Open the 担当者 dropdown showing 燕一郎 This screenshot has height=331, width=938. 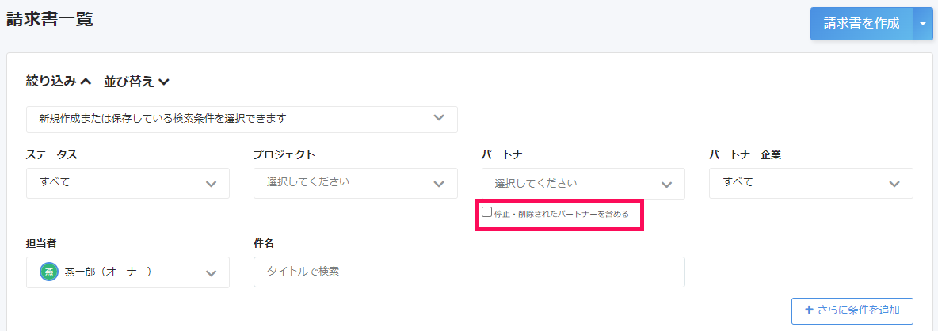tap(128, 272)
